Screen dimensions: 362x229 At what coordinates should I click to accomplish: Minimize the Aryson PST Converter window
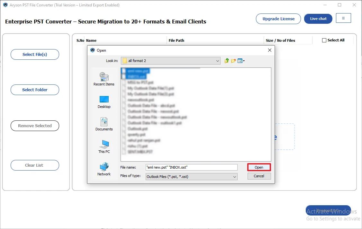(x=325, y=5)
